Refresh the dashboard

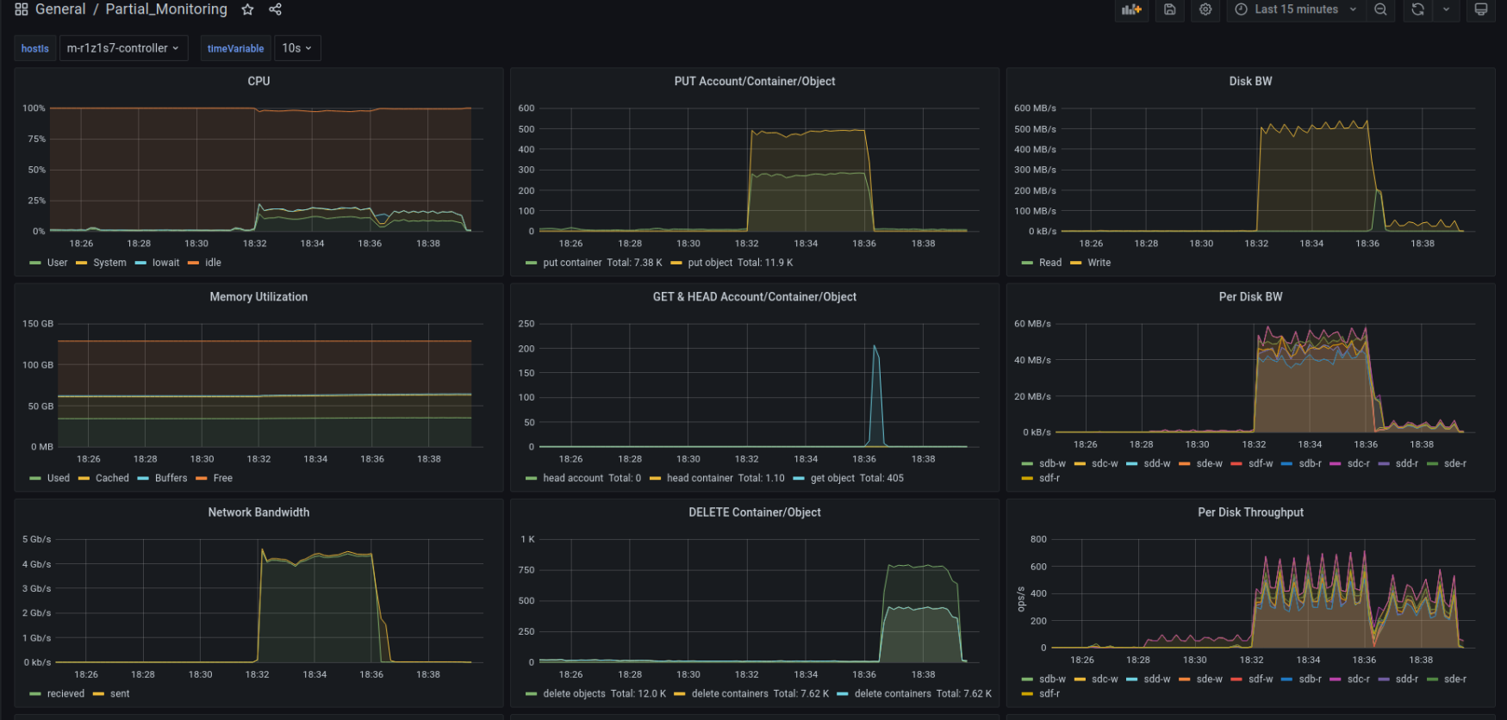pos(1417,9)
